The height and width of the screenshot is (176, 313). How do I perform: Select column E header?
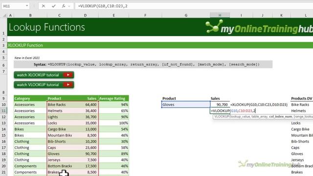[113, 15]
